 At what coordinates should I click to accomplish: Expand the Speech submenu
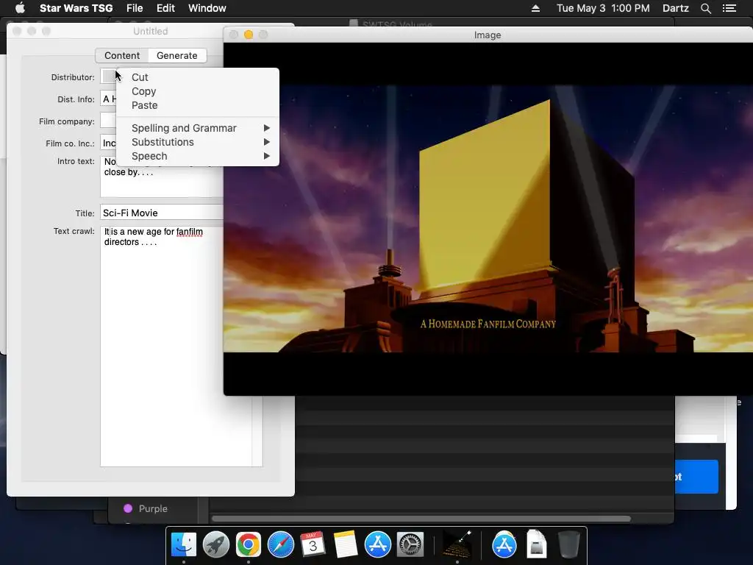point(197,156)
